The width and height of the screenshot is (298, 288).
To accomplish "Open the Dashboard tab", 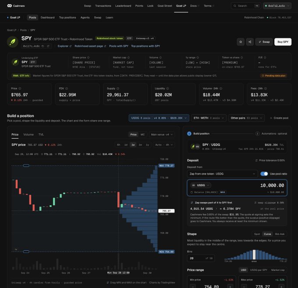I will (x=47, y=18).
